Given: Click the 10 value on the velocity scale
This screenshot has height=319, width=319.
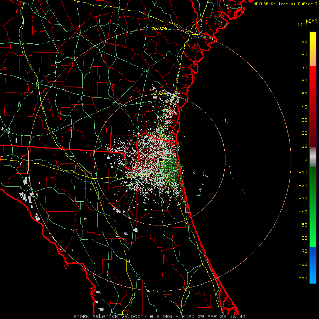Looking at the screenshot, I should 304,146.
